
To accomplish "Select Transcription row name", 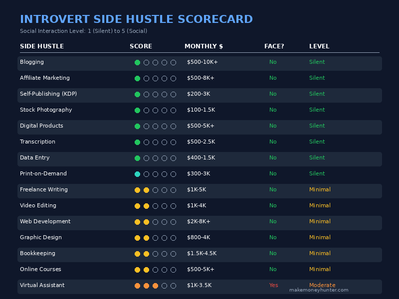I will point(37,142).
